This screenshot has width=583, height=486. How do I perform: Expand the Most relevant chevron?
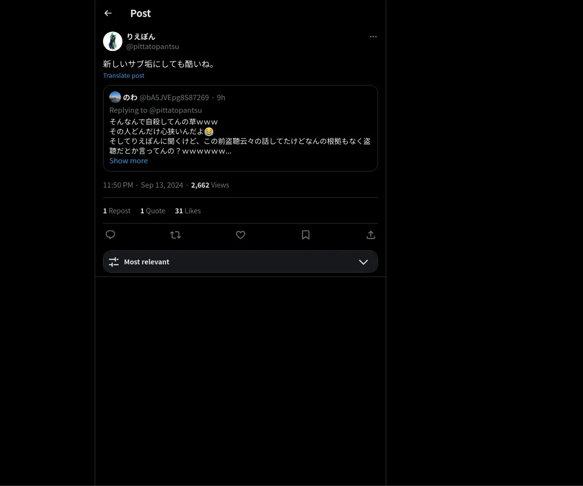coord(363,262)
